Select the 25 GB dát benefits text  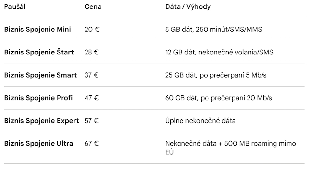coord(216,75)
